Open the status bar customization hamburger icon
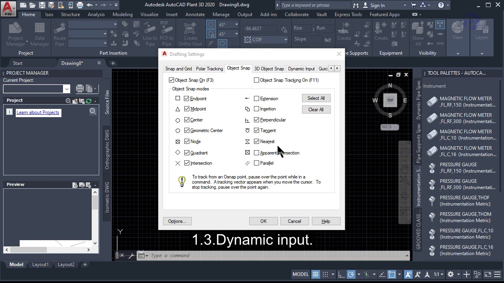This screenshot has height=283, width=504. click(x=497, y=274)
